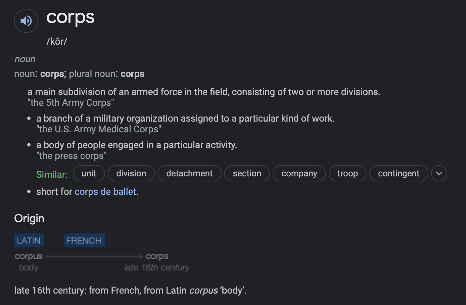The height and width of the screenshot is (305, 466).
Task: Click the 'company' synonym chip
Action: tap(299, 174)
